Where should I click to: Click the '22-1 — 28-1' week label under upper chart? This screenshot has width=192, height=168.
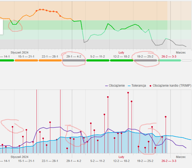click(50, 56)
